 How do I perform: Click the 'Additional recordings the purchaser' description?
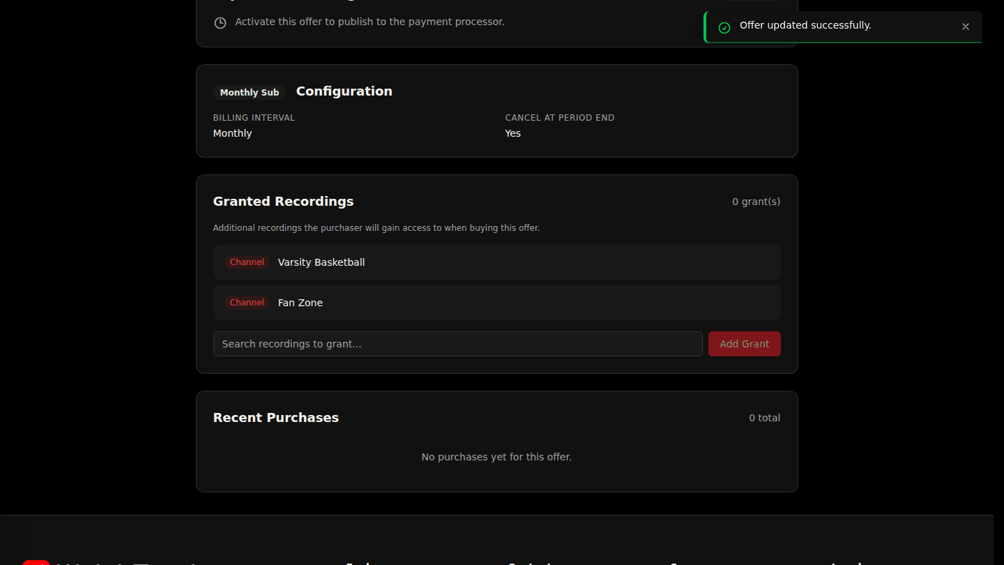[376, 228]
